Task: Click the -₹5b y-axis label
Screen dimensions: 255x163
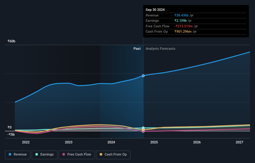Action: point(11,134)
